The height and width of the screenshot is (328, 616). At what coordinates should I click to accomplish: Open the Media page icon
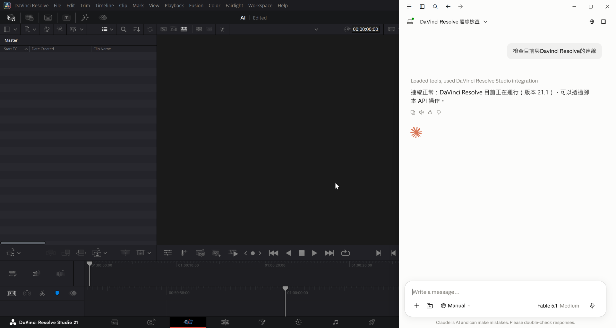pos(115,322)
